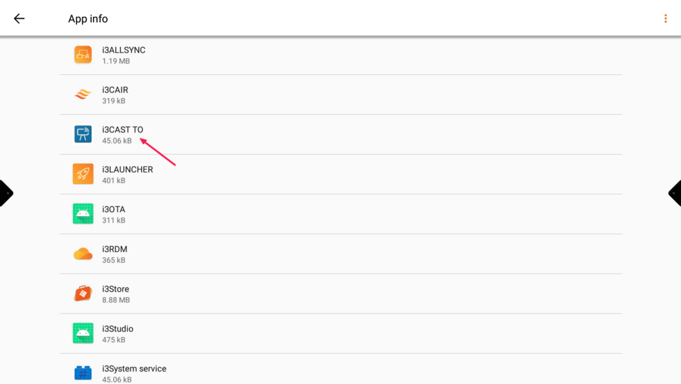Image resolution: width=681 pixels, height=384 pixels.
Task: Click the i3LAUNCHER rocket icon
Action: tap(83, 174)
